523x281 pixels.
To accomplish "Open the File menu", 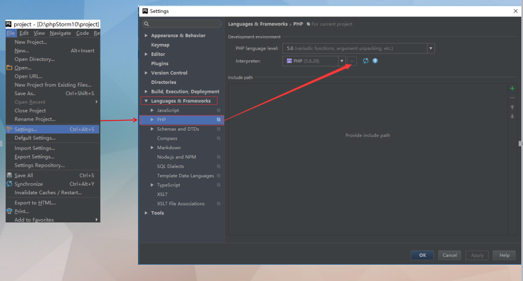I will click(x=11, y=33).
